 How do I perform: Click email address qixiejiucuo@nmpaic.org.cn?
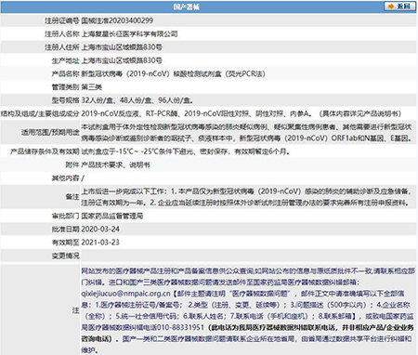pyautogui.click(x=125, y=293)
